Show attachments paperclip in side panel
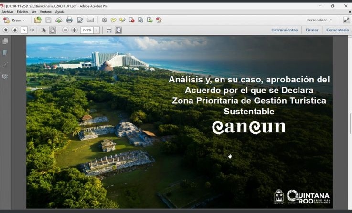352x213 pixels. pos(5,65)
